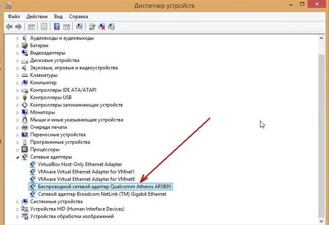Click the Update driver toolbar icon
The width and height of the screenshot is (329, 225).
click(x=92, y=27)
